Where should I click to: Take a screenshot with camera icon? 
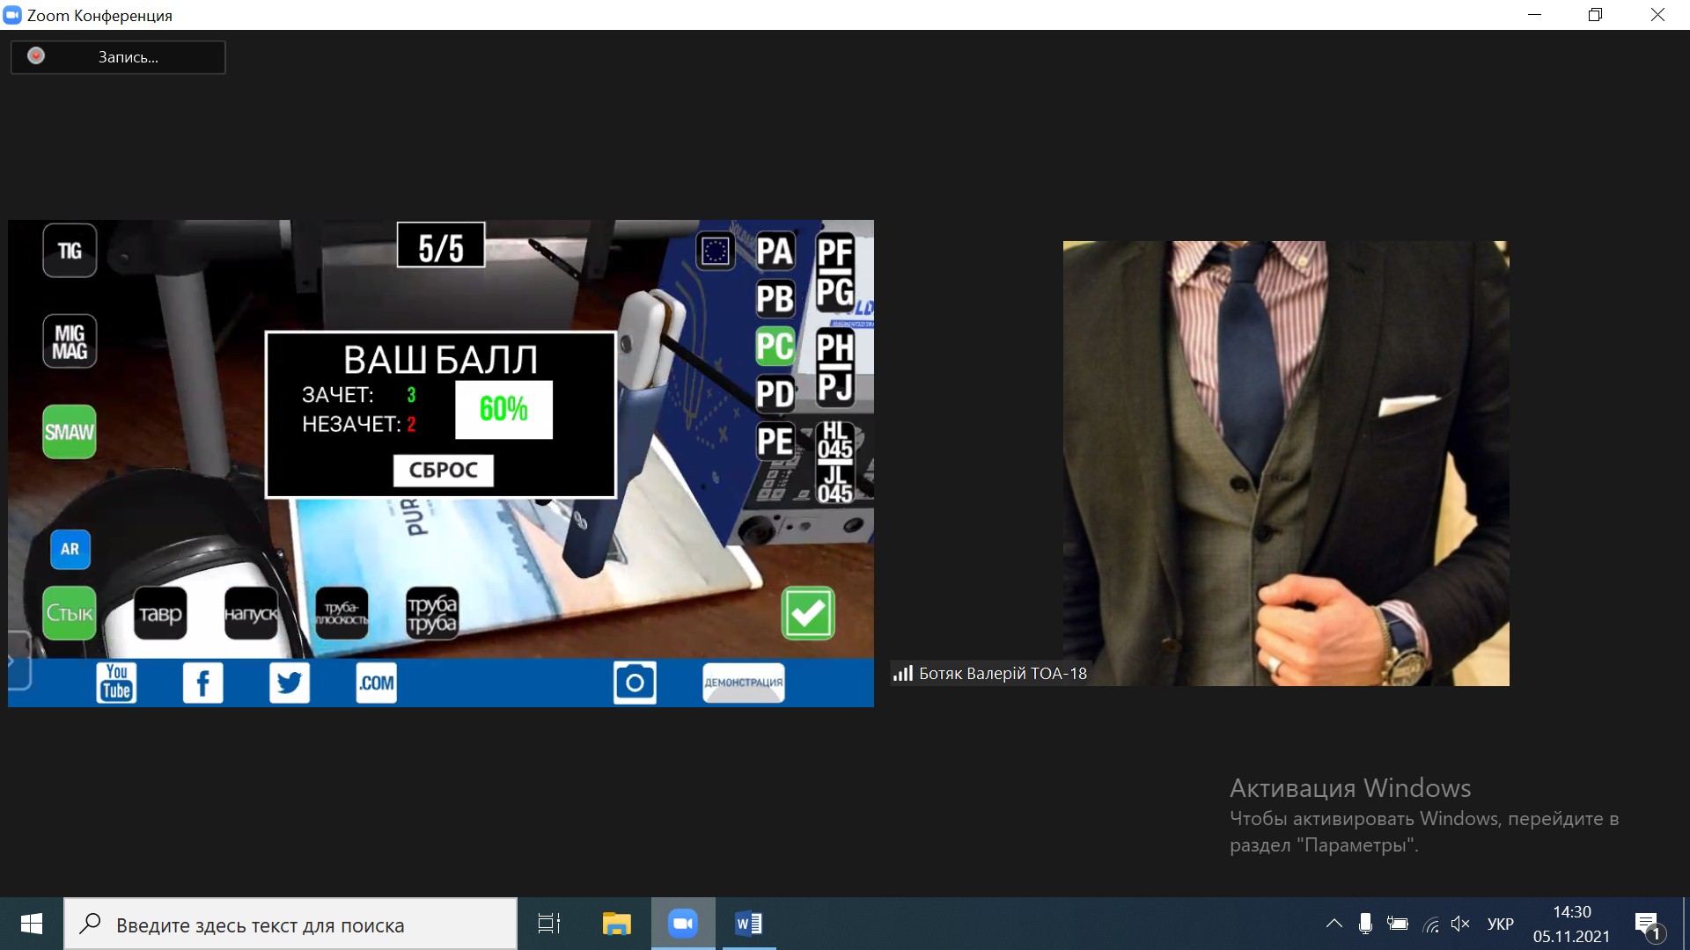point(635,683)
